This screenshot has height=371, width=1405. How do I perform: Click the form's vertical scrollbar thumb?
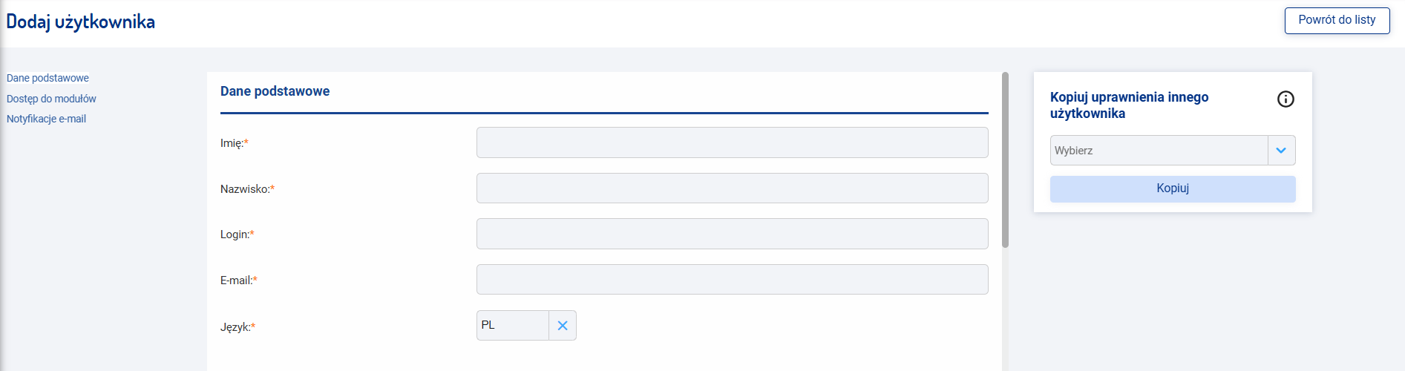pos(1005,160)
